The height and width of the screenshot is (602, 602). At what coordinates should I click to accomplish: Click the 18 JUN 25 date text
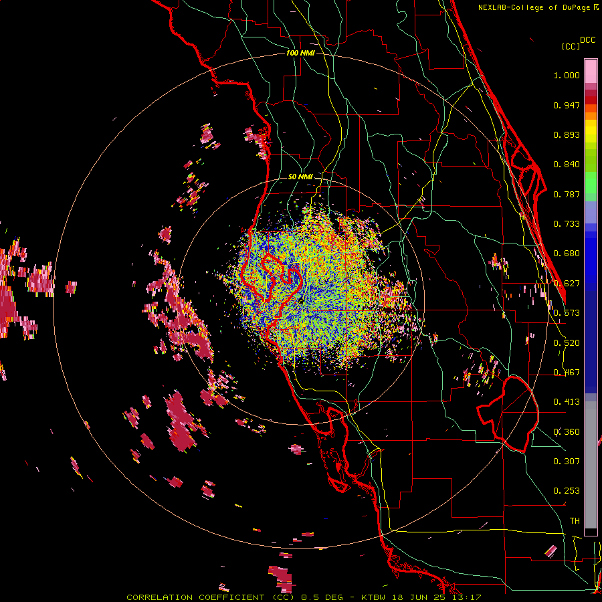point(419,597)
